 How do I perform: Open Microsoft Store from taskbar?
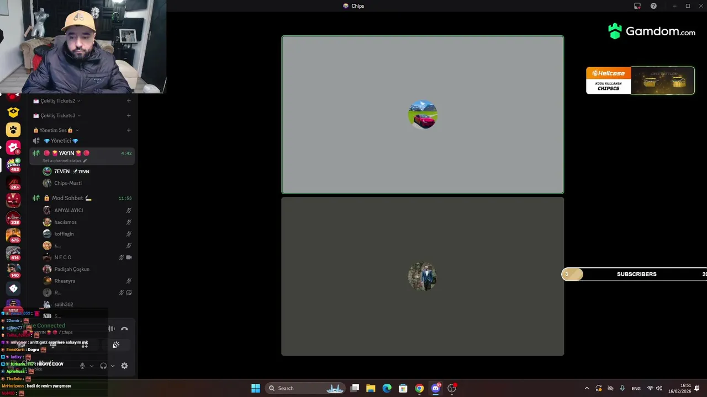tap(403, 388)
